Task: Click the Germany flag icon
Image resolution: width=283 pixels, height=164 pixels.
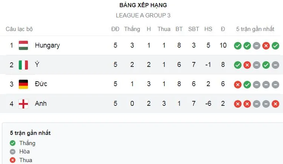Action: click(23, 84)
